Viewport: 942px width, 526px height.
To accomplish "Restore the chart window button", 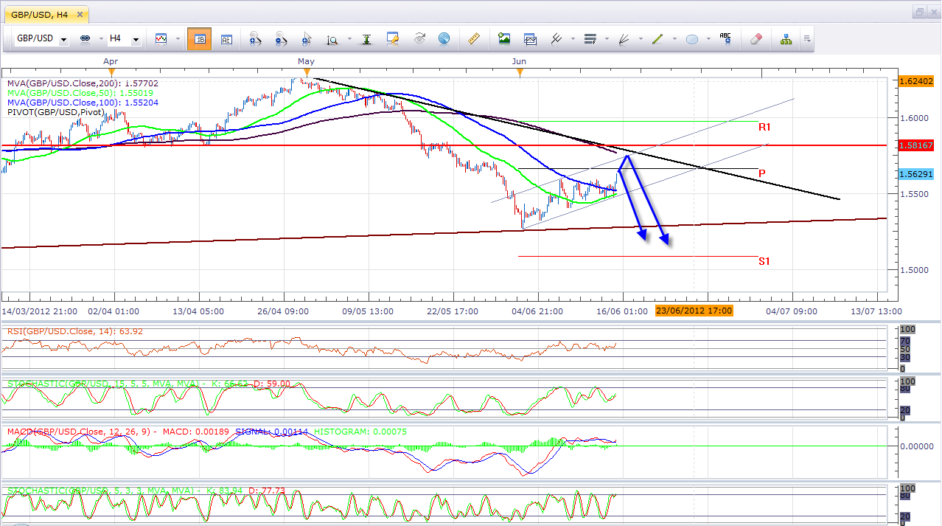I will [919, 12].
